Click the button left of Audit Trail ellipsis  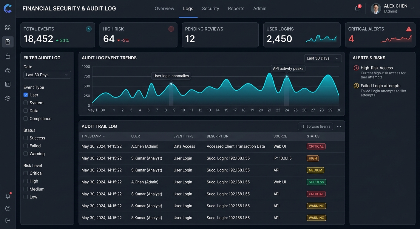click(316, 126)
